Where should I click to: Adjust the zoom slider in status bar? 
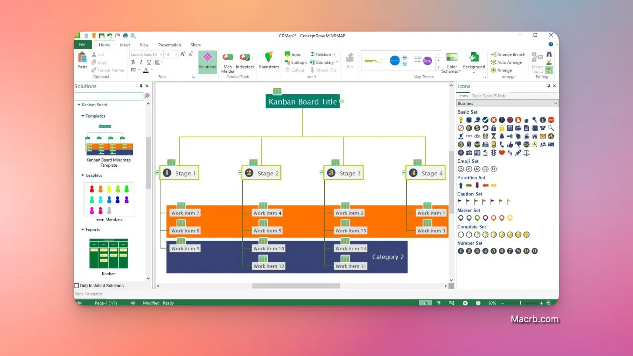[x=520, y=303]
